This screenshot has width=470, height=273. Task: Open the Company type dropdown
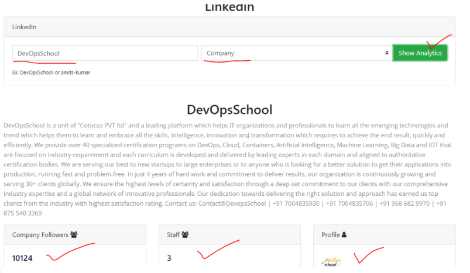pyautogui.click(x=297, y=53)
